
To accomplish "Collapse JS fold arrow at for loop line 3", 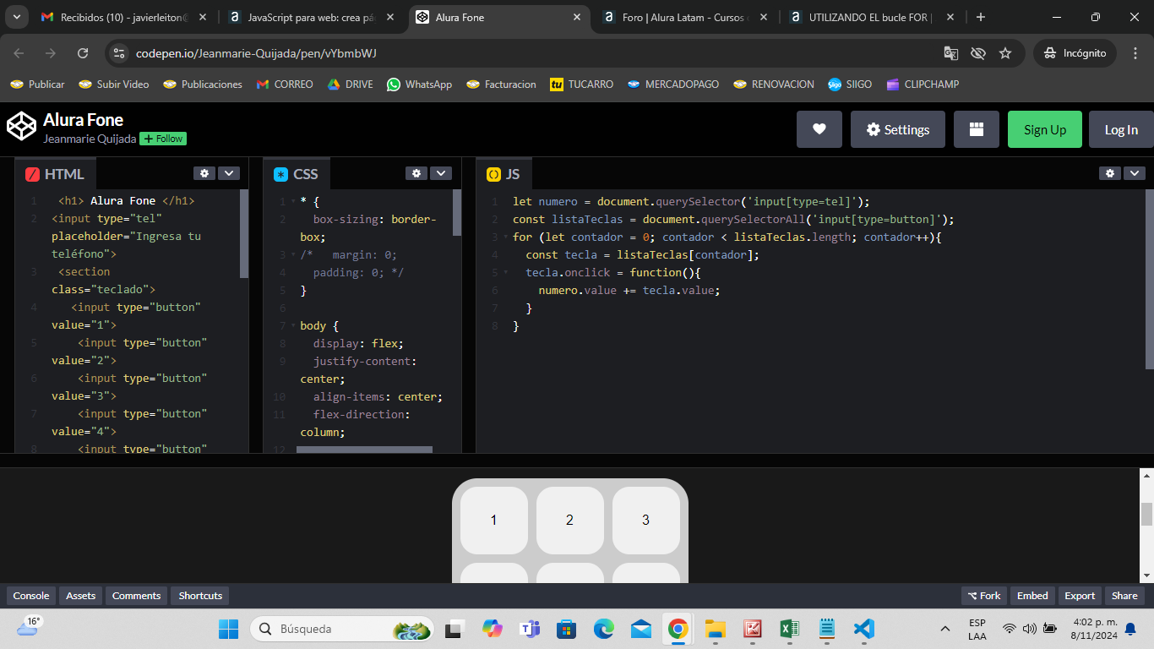I will pyautogui.click(x=505, y=237).
